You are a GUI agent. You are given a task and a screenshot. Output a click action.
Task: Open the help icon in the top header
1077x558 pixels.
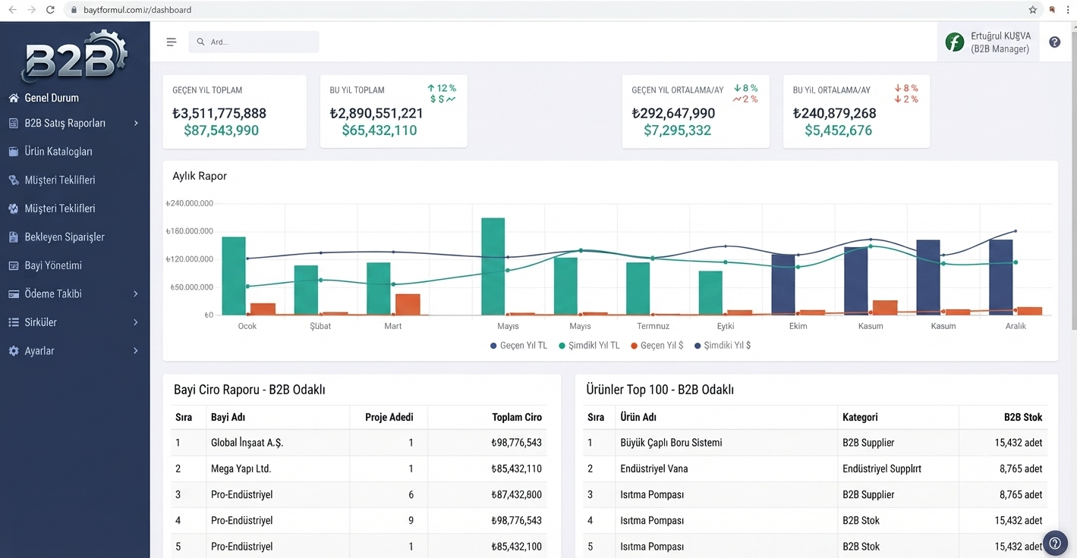coord(1054,42)
